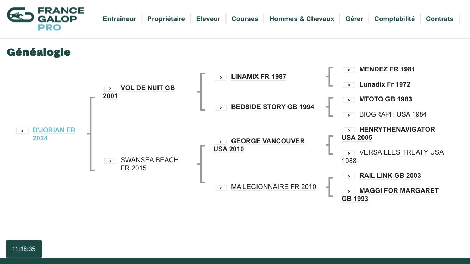Viewport: 470px width, 264px height.
Task: Click the arrow button beside SWANSEA BEACH
Action: point(110,161)
